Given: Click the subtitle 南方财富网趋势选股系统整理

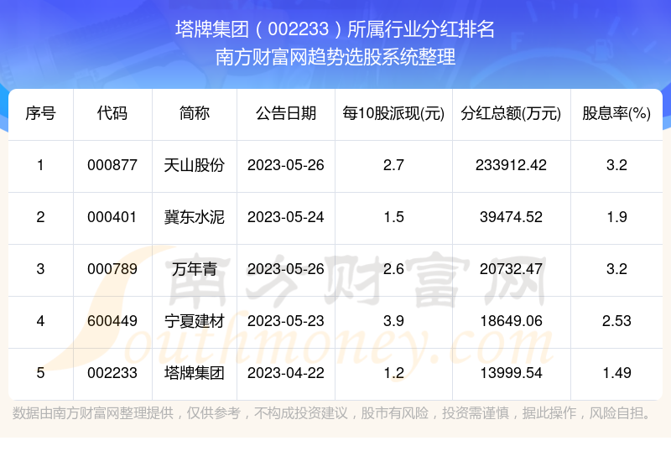Looking at the screenshot, I should [335, 57].
